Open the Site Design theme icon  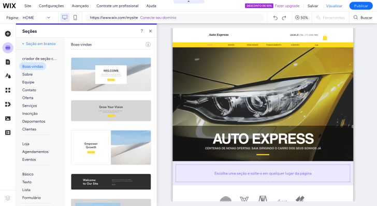(x=8, y=76)
